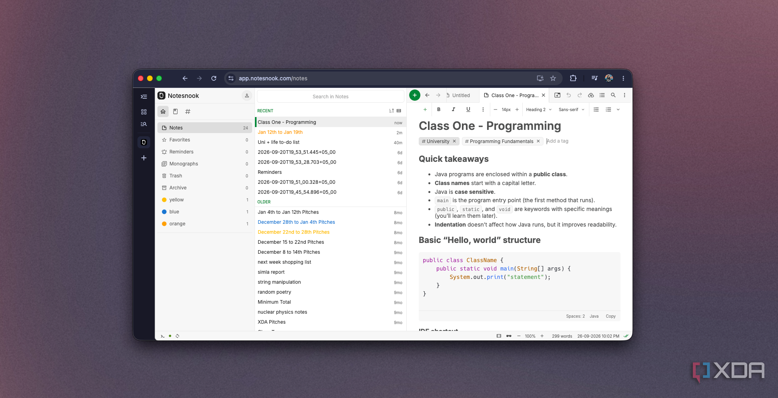Copy the code block contents
Screen dimensions: 778x398
(x=611, y=316)
